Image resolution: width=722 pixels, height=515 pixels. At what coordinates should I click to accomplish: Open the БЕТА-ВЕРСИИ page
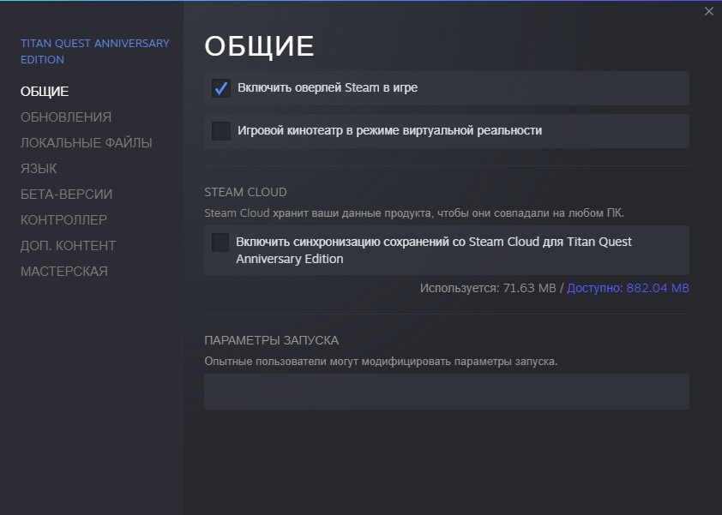[66, 195]
